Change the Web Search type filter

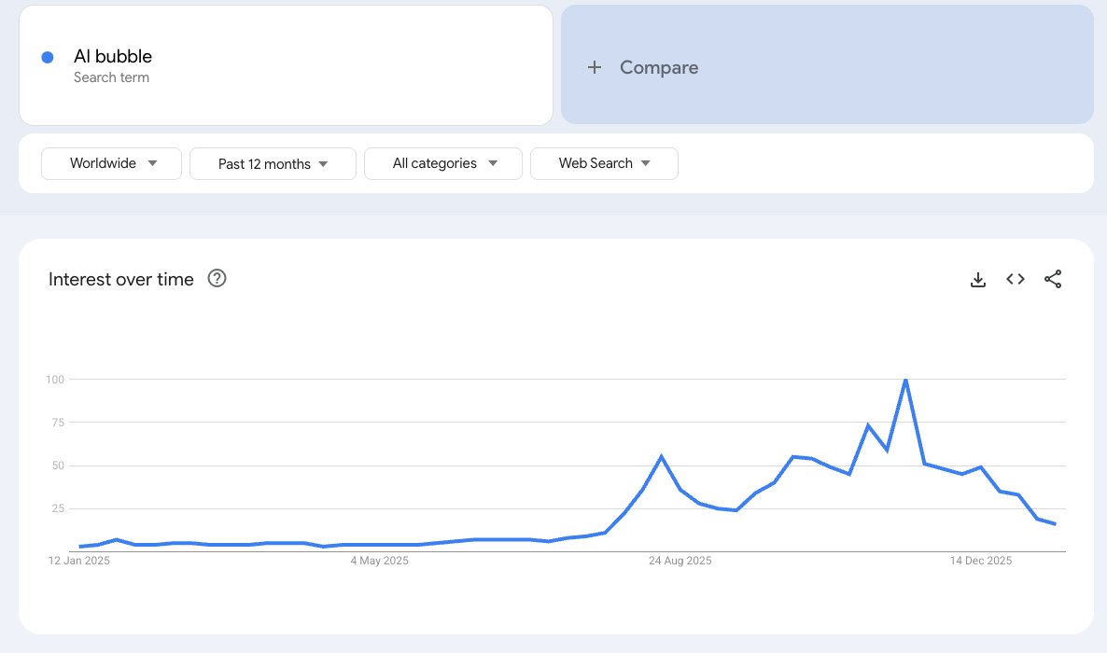coord(603,163)
